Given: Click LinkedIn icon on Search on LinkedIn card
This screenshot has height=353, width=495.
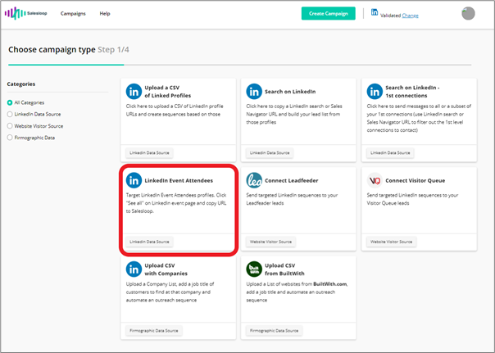Looking at the screenshot, I should click(254, 92).
